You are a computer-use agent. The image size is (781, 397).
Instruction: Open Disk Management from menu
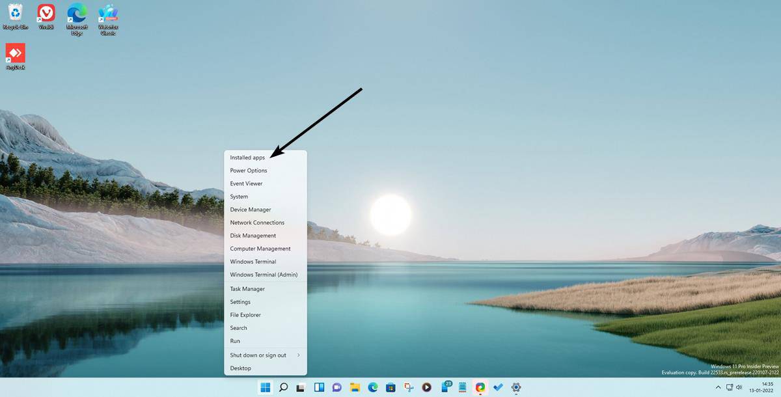pos(266,236)
